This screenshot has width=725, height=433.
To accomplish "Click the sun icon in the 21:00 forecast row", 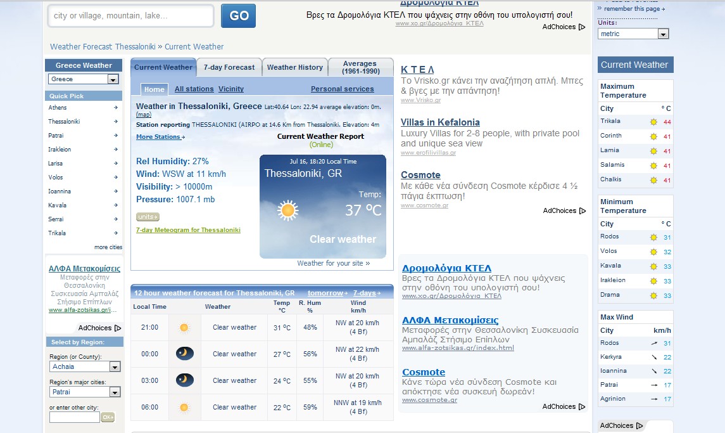I will [184, 328].
